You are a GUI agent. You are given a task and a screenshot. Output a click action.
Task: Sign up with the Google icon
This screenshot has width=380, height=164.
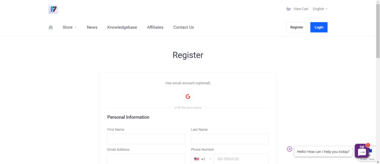(x=188, y=96)
